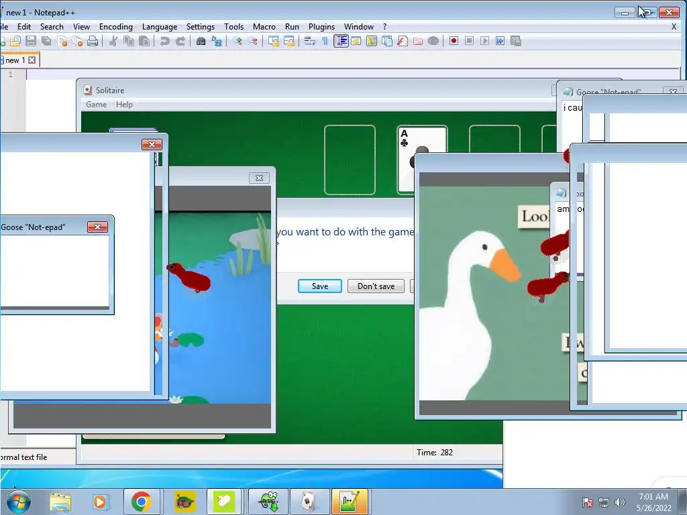Open the Language menu
This screenshot has height=515, width=687.
tap(160, 27)
